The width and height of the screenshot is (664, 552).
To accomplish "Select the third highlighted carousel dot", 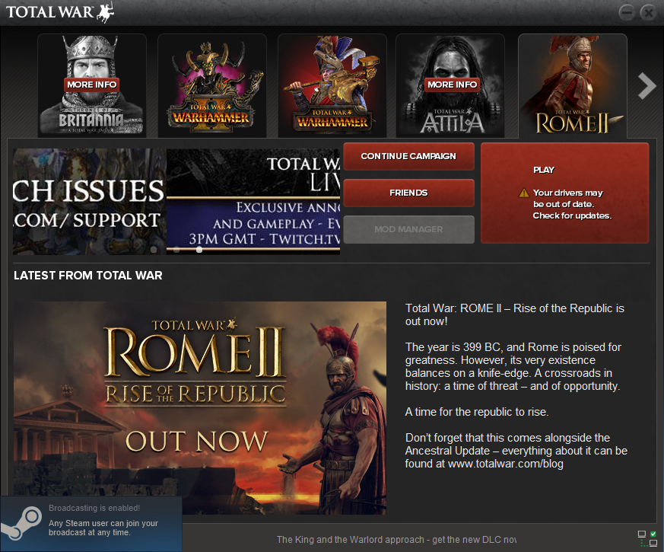I will pyautogui.click(x=199, y=250).
